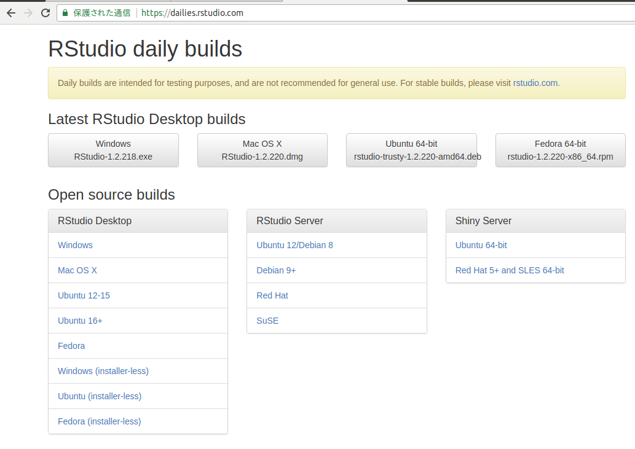
Task: Open Ubuntu 64-bit Shiny Server builds
Action: pyautogui.click(x=481, y=245)
